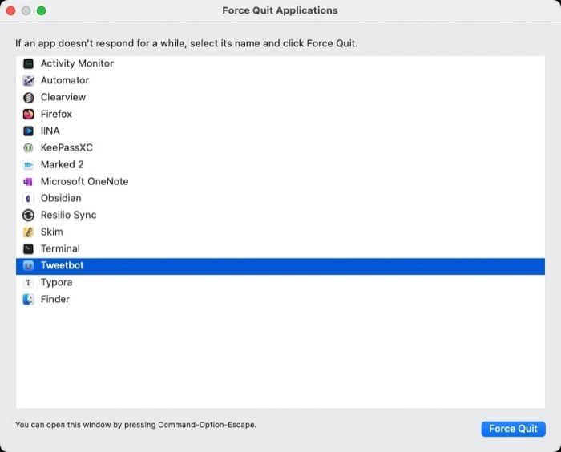561x452 pixels.
Task: Click the Clearview app icon
Action: (x=28, y=97)
